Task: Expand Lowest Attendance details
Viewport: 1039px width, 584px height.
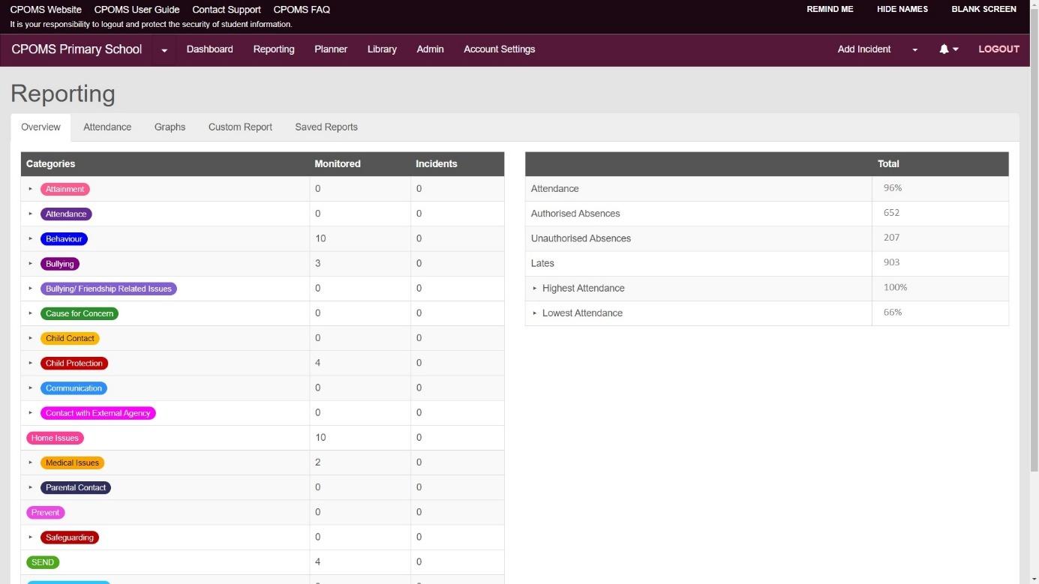Action: click(x=535, y=313)
